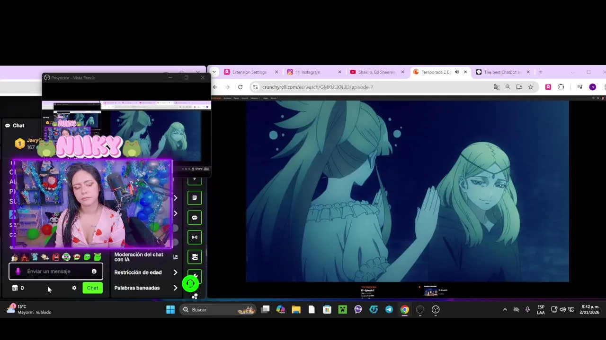Close the Extension Settings tab

[x=276, y=72]
